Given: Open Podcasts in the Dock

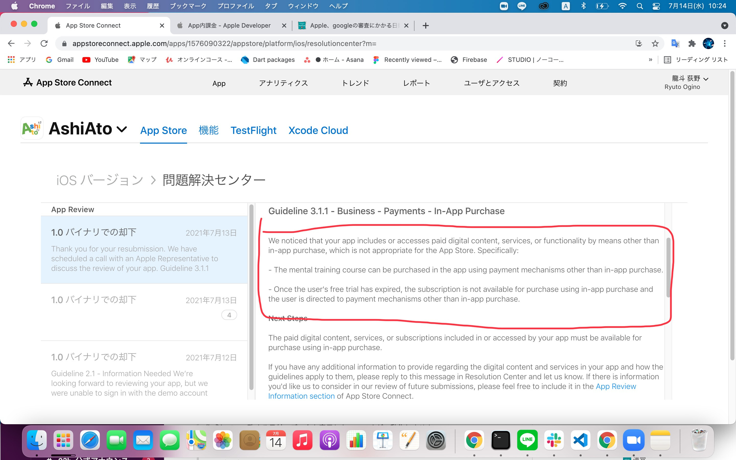Looking at the screenshot, I should coord(329,440).
